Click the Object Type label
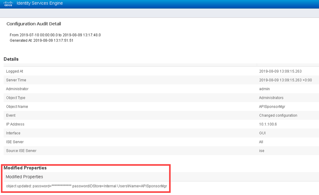Screen dimensions: 319x195 (16, 97)
